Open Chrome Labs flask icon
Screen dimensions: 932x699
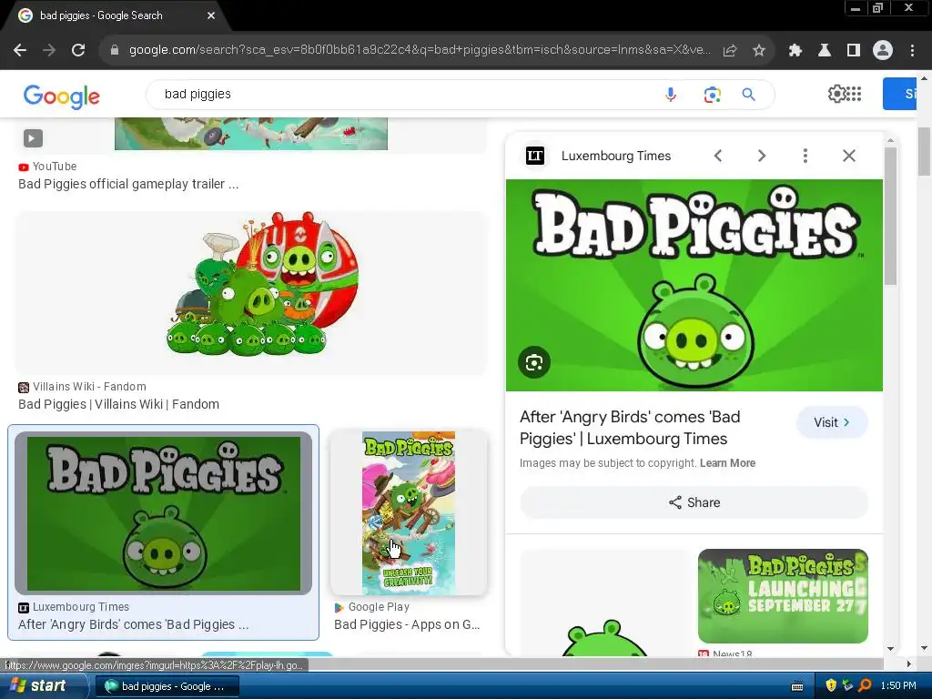click(825, 51)
